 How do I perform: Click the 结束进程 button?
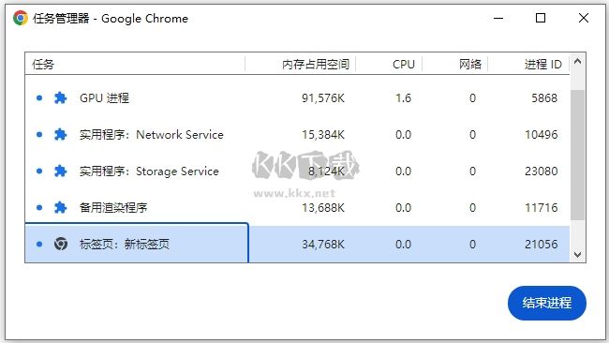(x=547, y=303)
